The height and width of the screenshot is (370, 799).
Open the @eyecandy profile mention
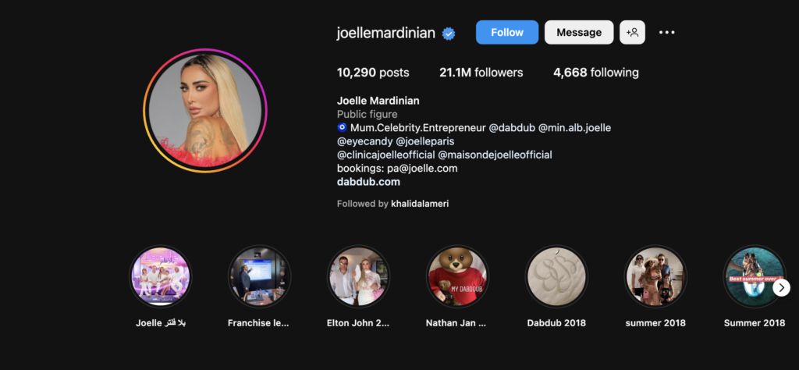(365, 141)
